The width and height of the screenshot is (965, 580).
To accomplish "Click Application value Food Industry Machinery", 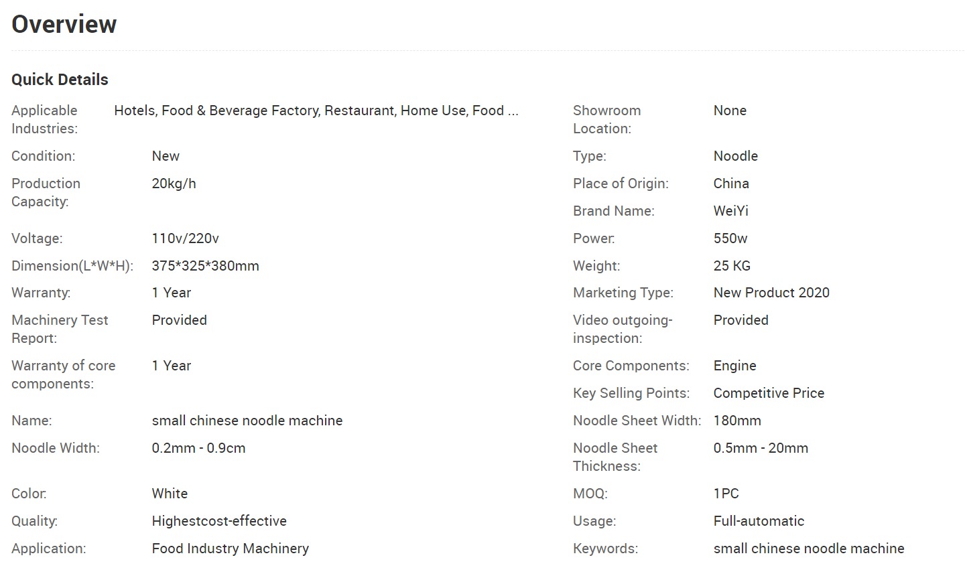I will coord(231,549).
